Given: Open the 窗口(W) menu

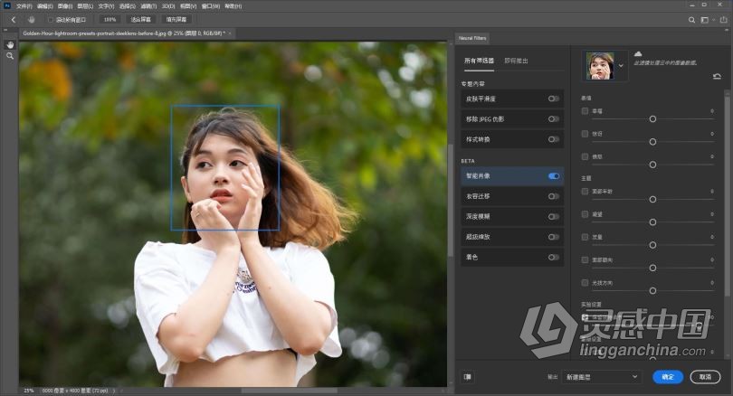Looking at the screenshot, I should (210, 6).
